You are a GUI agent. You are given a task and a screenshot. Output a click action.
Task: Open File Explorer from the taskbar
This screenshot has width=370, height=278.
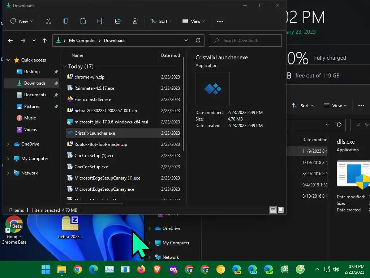pos(62,269)
